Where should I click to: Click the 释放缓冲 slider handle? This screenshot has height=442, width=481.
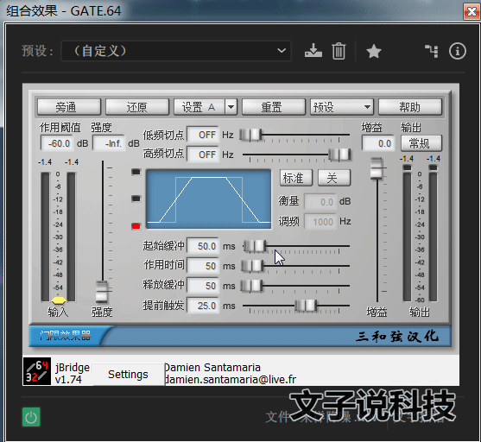pyautogui.click(x=251, y=286)
